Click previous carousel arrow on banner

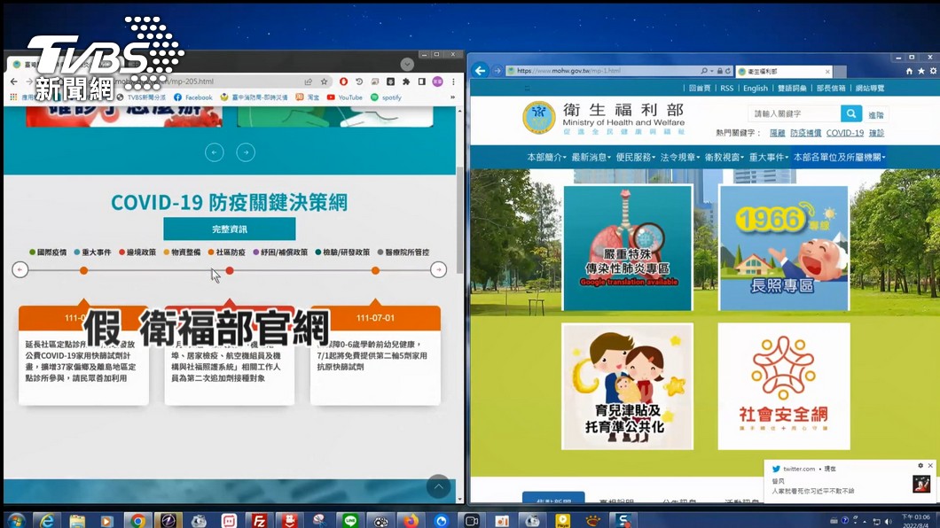[x=214, y=152]
